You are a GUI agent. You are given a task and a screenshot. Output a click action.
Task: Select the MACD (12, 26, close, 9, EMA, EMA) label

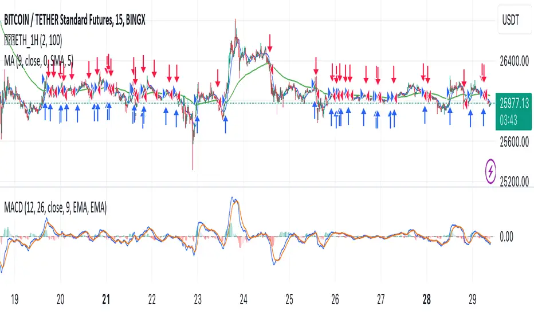(56, 207)
